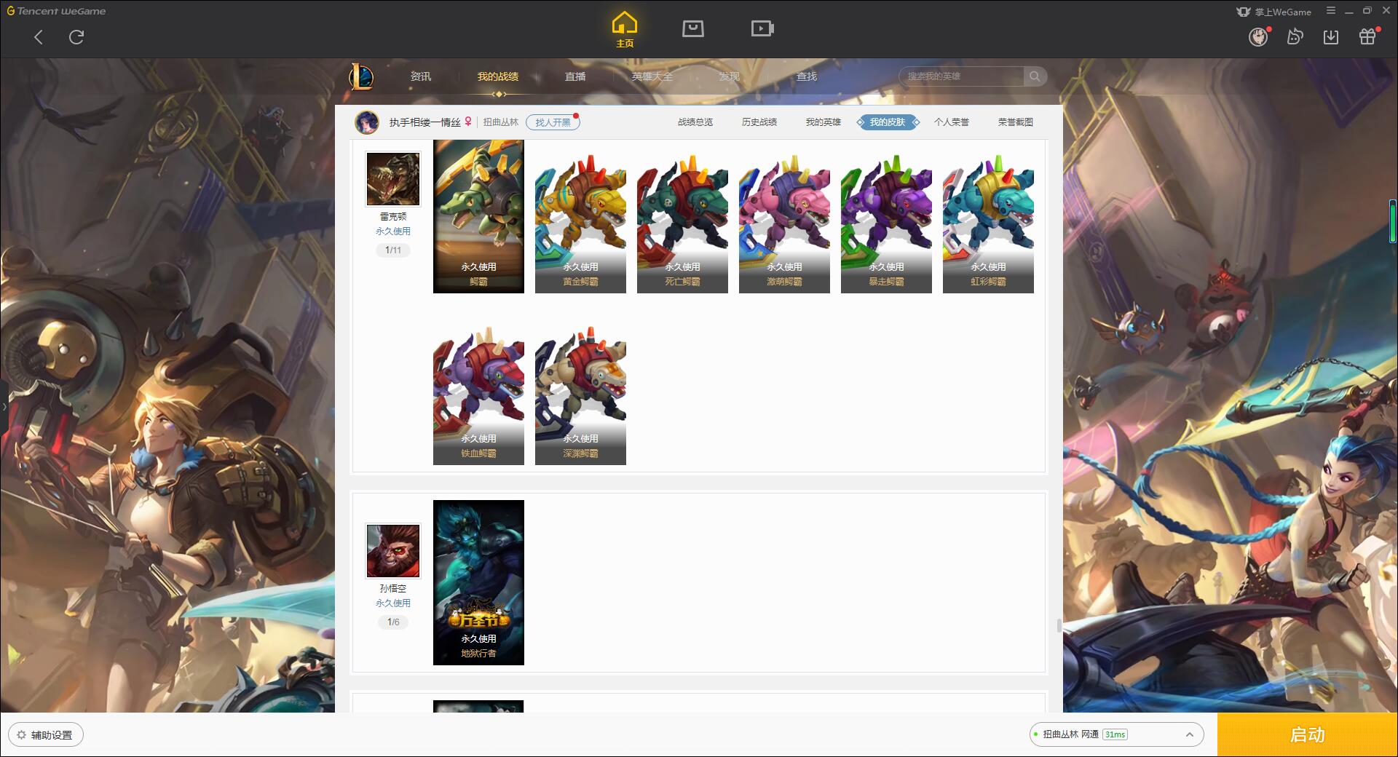Open the 个人荣誉 sub-tab
Viewport: 1398px width, 757px height.
click(952, 122)
